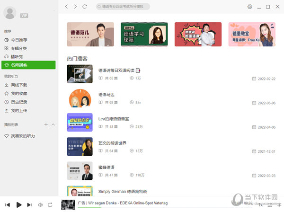The width and height of the screenshot is (284, 212).
Task: Skip to the next track
Action: point(29,204)
